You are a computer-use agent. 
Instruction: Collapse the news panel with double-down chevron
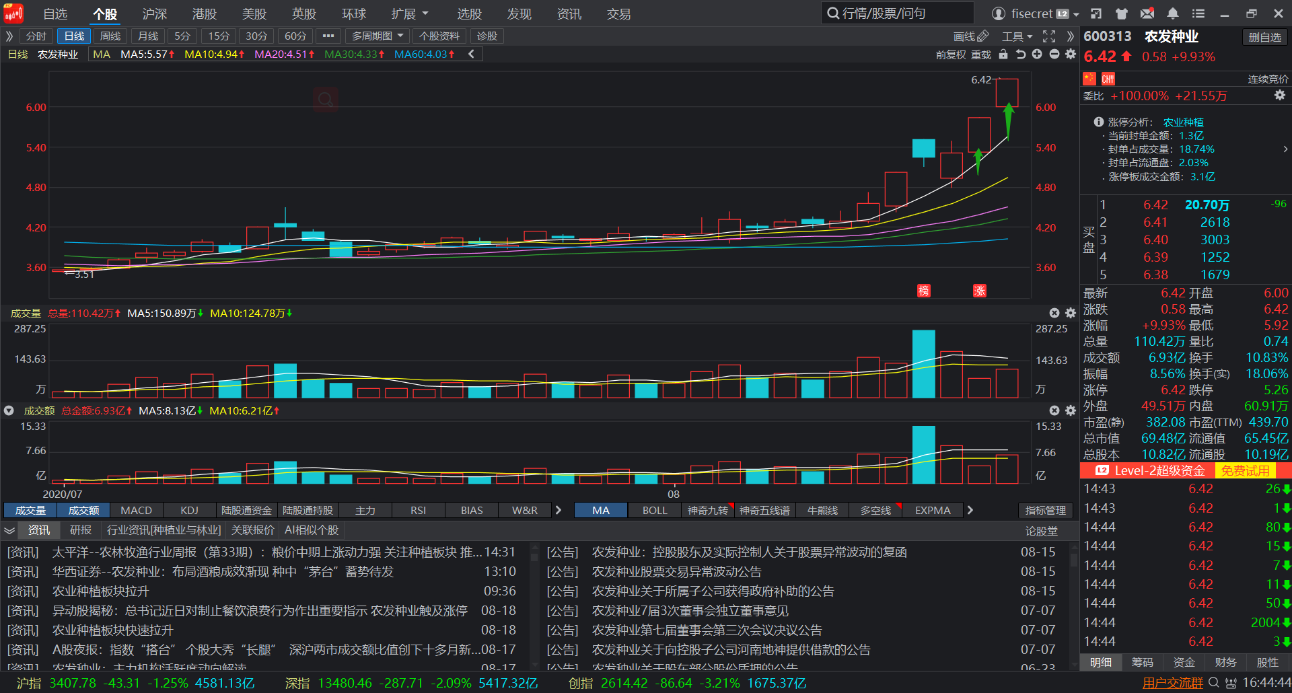9,530
